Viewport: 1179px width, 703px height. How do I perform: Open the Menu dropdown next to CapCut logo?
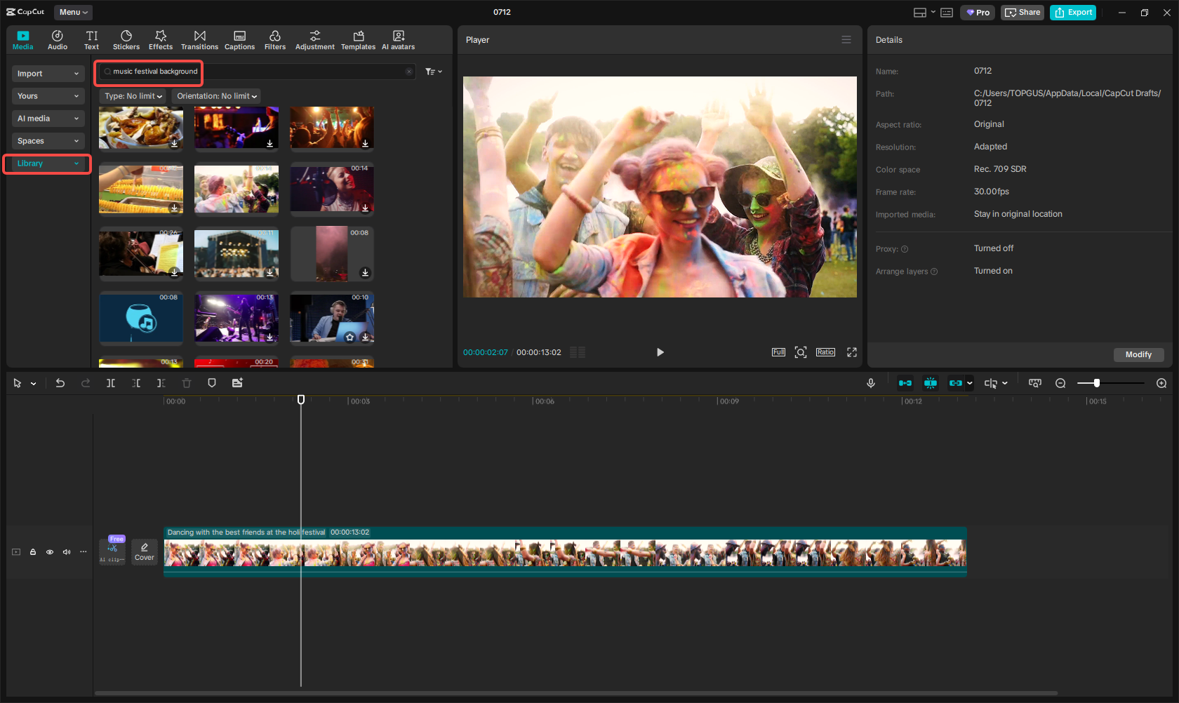72,12
